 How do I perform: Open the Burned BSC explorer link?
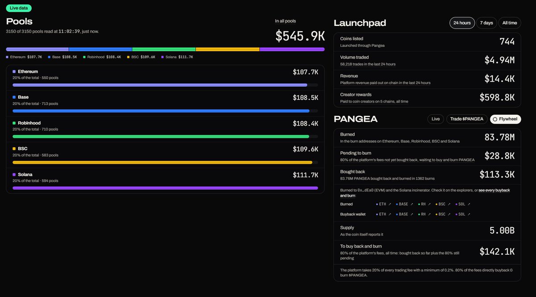(443, 204)
